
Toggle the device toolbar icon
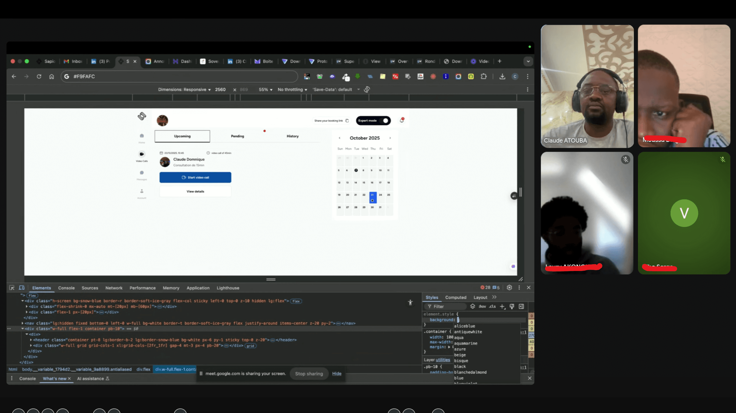pyautogui.click(x=22, y=288)
